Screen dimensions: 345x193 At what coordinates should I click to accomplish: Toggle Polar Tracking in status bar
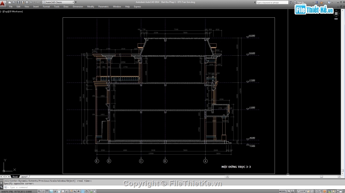[x=55, y=192]
